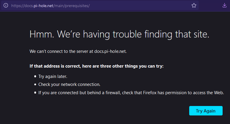
Task: Click the bullet dot beside 'Try again later'
Action: 35,76
